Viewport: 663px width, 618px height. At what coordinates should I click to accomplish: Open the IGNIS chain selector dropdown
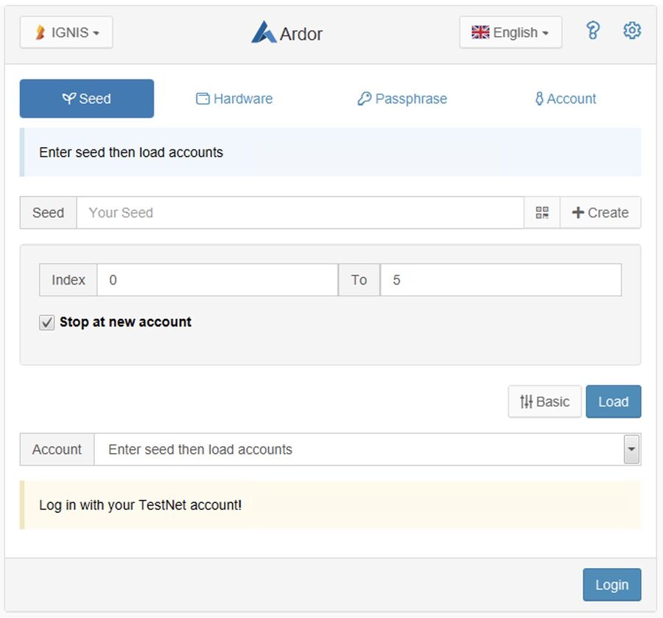(x=66, y=32)
